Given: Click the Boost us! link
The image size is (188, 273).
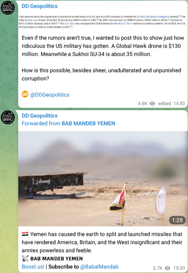Looking at the screenshot, I should pos(33,267).
